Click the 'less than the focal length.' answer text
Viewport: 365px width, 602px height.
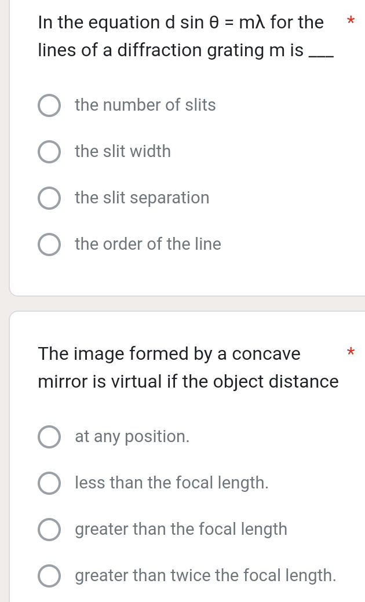coord(171,483)
